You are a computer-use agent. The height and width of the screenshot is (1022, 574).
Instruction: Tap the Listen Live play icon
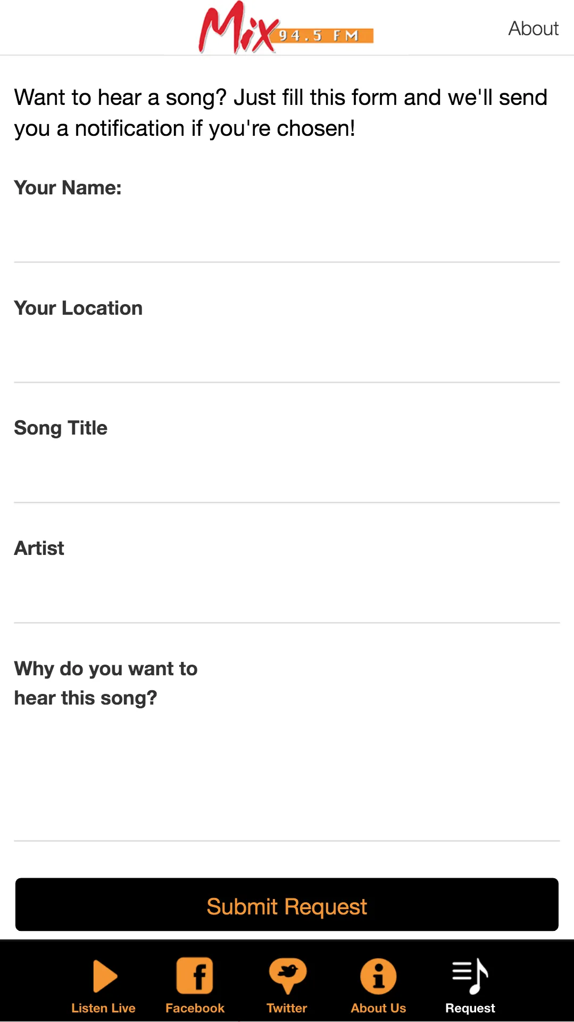(105, 976)
